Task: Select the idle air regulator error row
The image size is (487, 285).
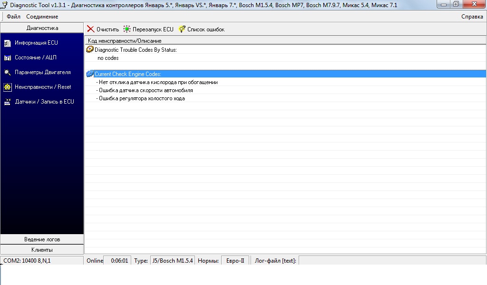Action: [141, 98]
